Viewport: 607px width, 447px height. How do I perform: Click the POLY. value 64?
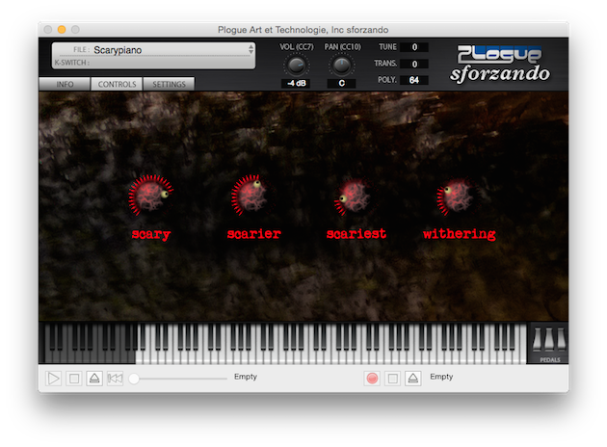[414, 80]
